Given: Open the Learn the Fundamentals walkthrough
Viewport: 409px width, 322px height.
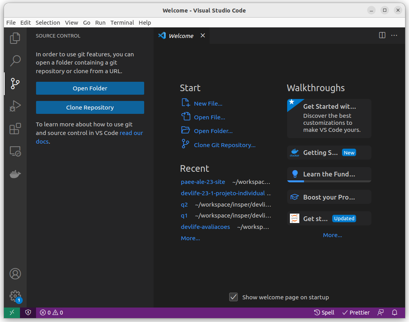Looking at the screenshot, I should 329,174.
